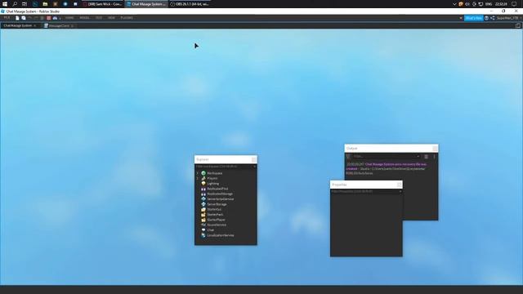
Task: Select the Lighting lightbulb icon
Action: click(x=203, y=184)
